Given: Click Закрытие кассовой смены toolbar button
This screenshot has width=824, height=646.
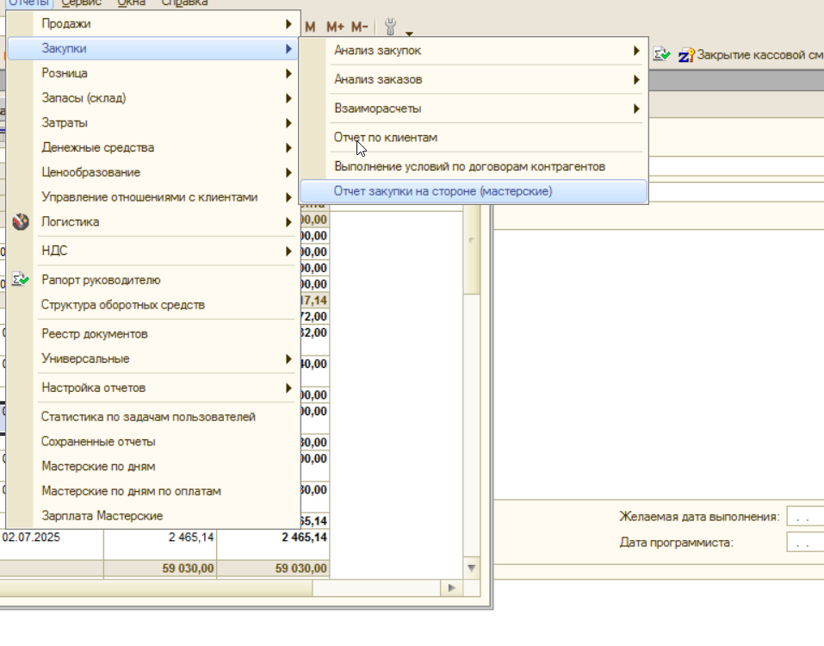Looking at the screenshot, I should pos(751,54).
